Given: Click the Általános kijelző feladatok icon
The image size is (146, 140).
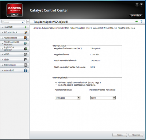Looking at the screenshot, I should pos(26,43).
